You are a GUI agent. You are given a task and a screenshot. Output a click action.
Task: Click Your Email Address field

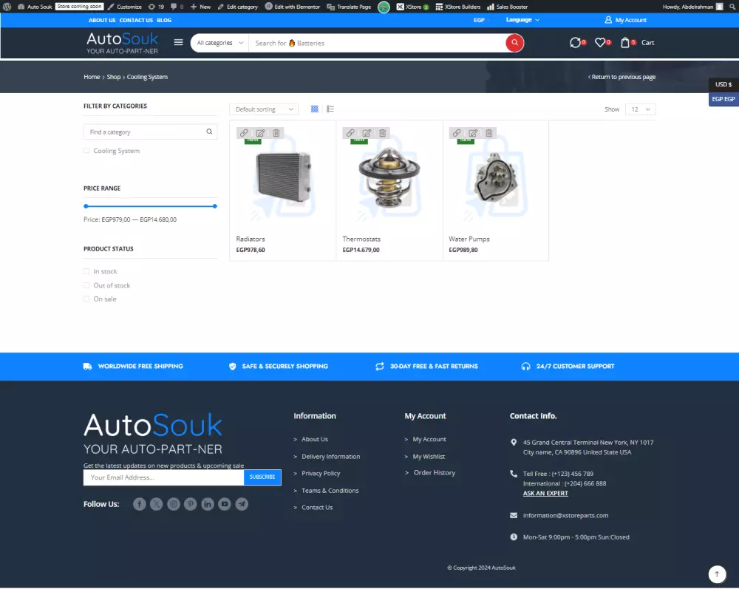[163, 477]
